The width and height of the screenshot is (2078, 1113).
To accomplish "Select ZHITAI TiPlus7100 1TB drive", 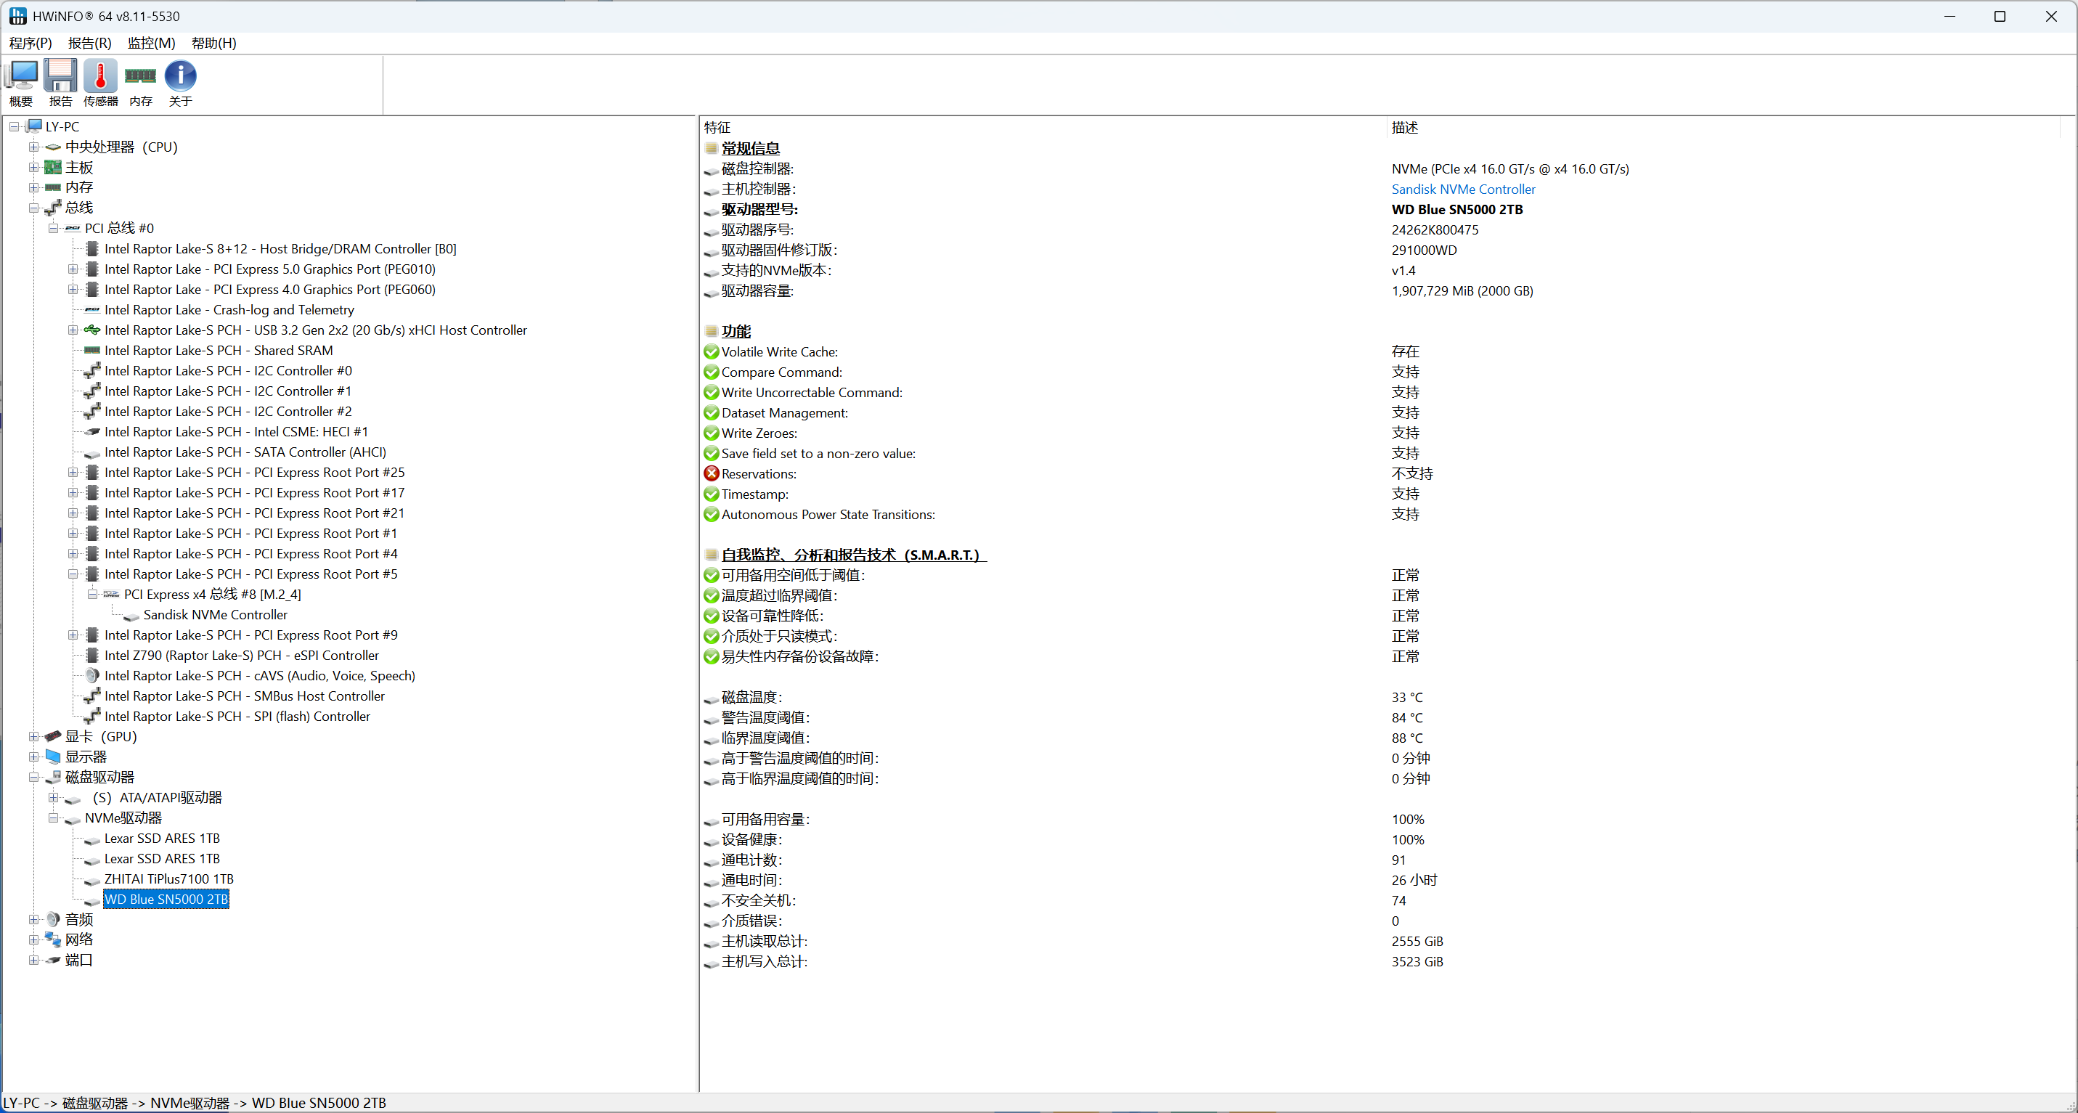I will click(168, 879).
